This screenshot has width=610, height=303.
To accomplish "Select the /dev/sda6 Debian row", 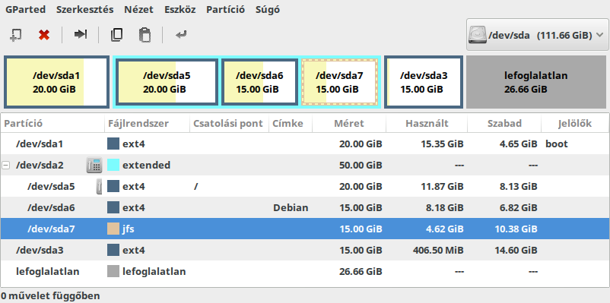I will click(x=305, y=208).
